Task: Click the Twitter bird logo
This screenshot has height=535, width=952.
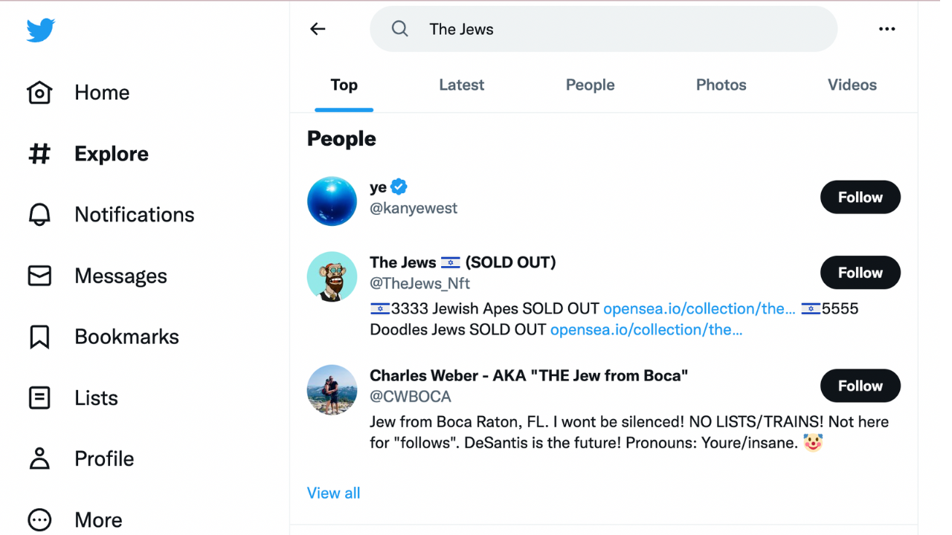Action: tap(41, 30)
